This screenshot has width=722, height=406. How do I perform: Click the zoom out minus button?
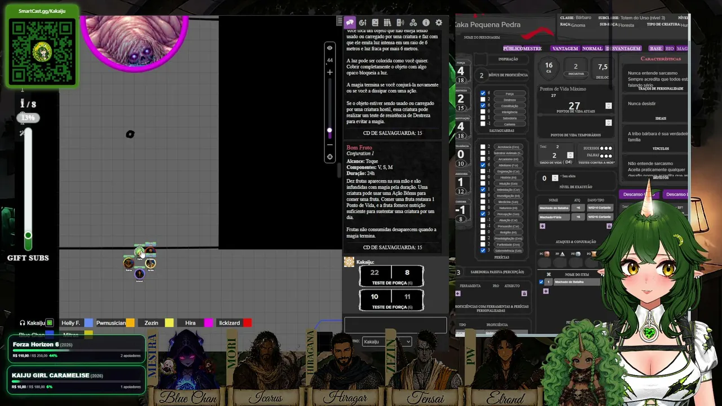pyautogui.click(x=329, y=144)
